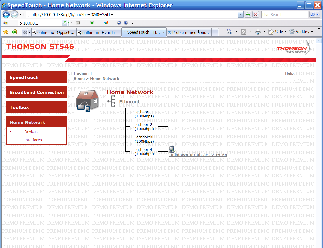The image size is (323, 248).
Task: Click the blue help question mark toolbar icon
Action: (126, 23)
